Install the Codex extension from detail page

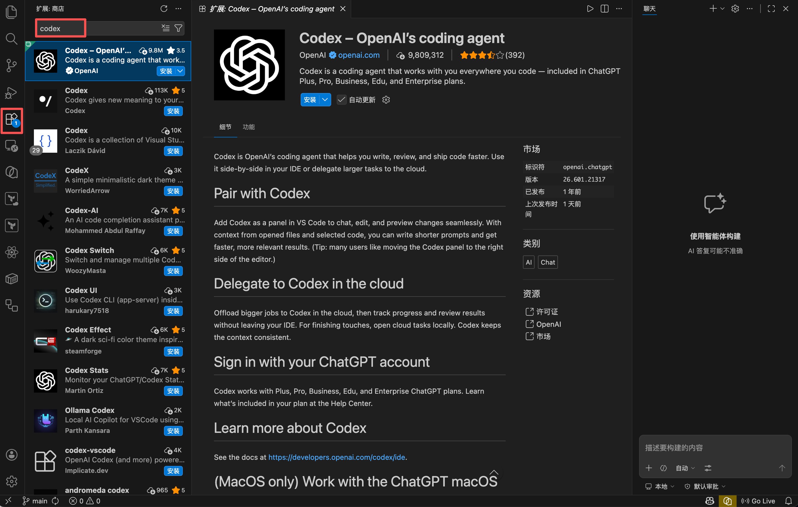point(310,100)
